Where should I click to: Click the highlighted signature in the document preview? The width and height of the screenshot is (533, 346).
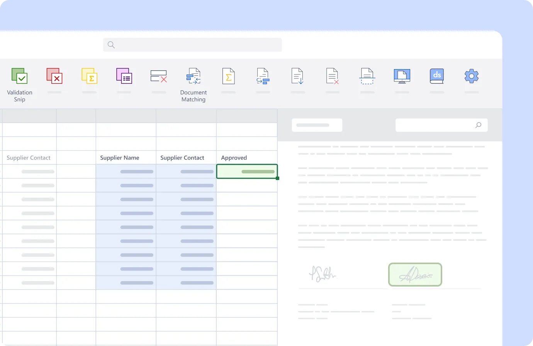click(x=415, y=274)
